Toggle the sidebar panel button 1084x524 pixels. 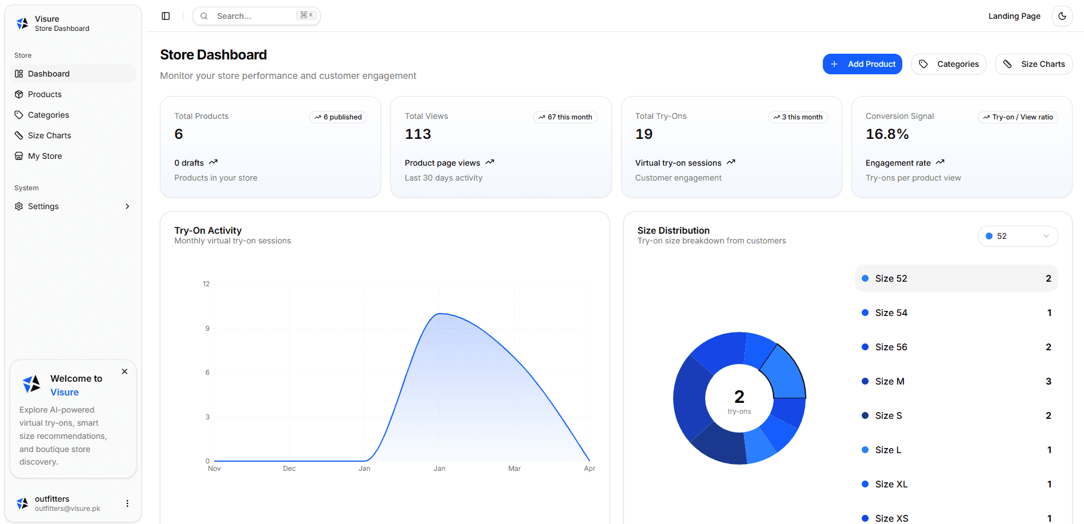pos(166,15)
